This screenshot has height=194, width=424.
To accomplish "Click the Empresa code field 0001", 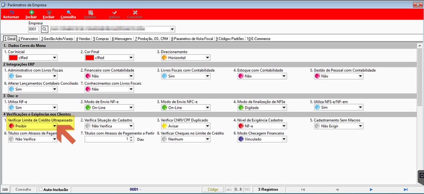I will 34,29.
